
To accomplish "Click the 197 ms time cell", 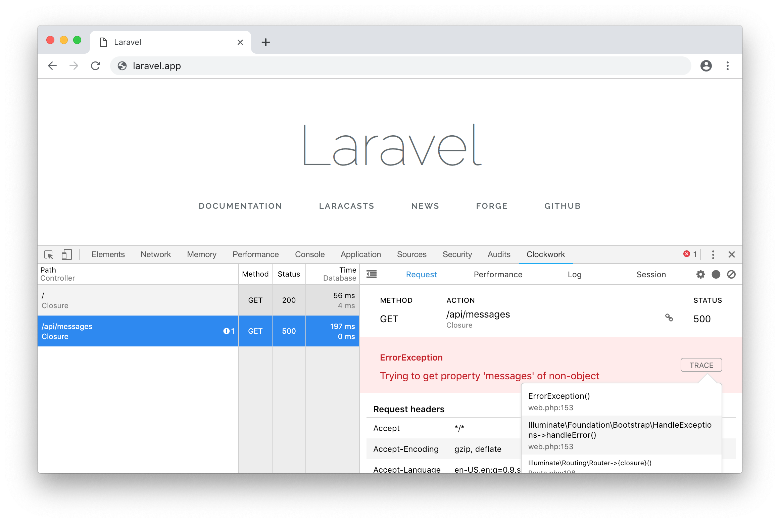I will 333,331.
